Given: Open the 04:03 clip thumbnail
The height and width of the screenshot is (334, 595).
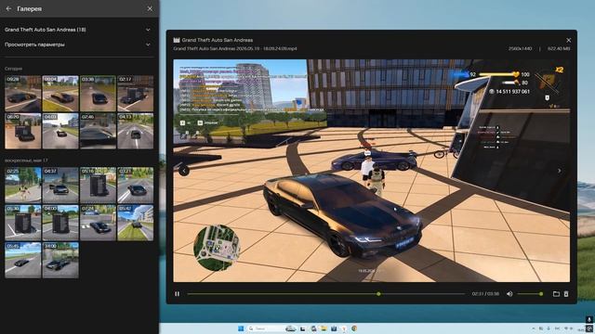Looking at the screenshot, I should [x=60, y=131].
